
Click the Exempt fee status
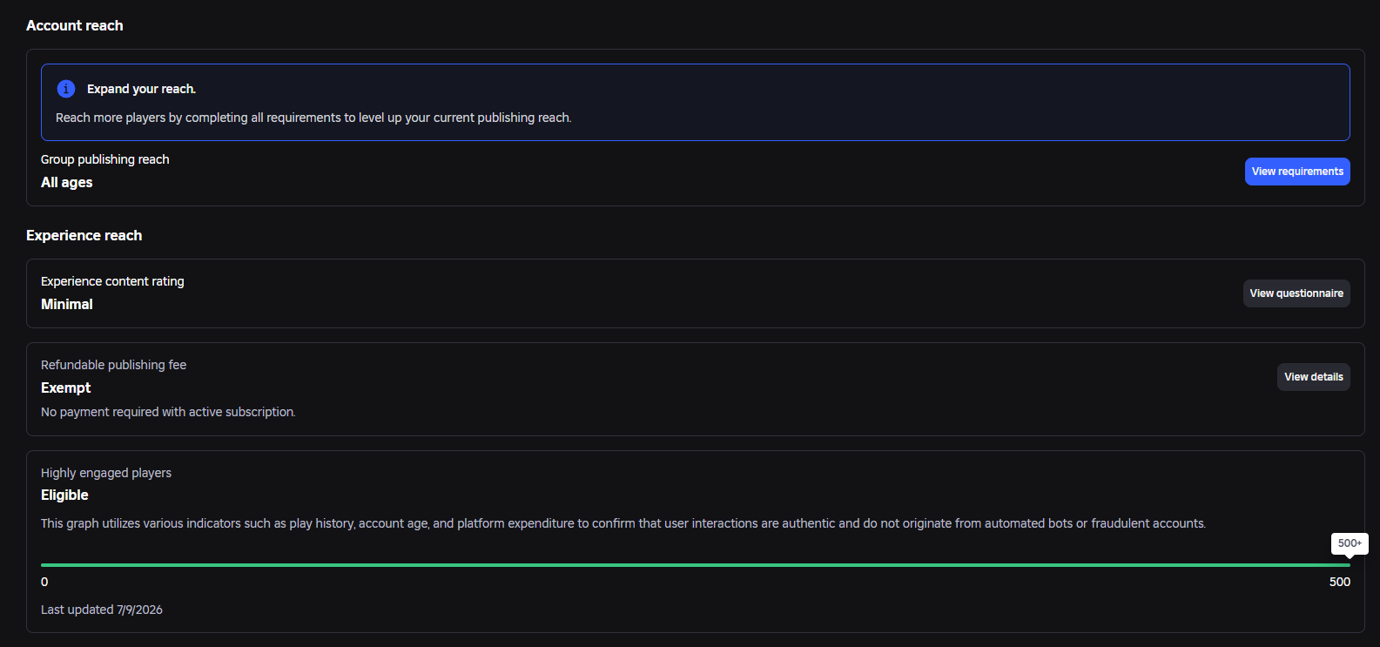(x=66, y=388)
